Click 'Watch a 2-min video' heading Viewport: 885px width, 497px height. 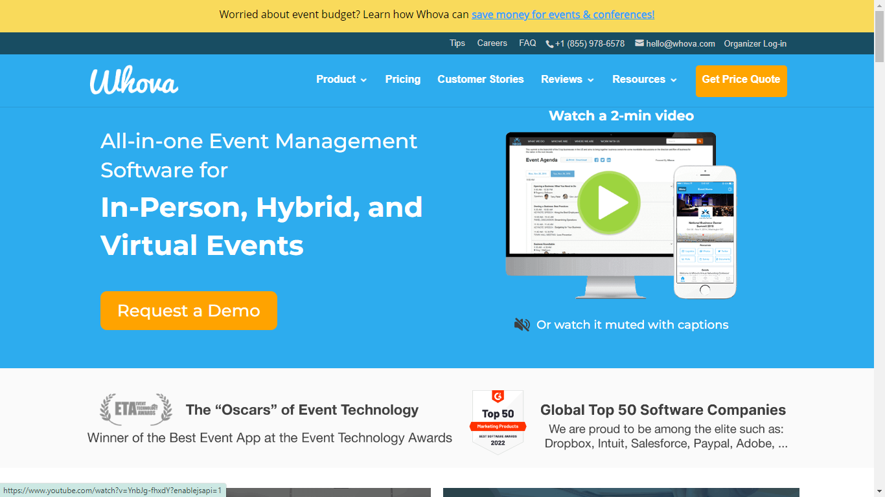(621, 116)
